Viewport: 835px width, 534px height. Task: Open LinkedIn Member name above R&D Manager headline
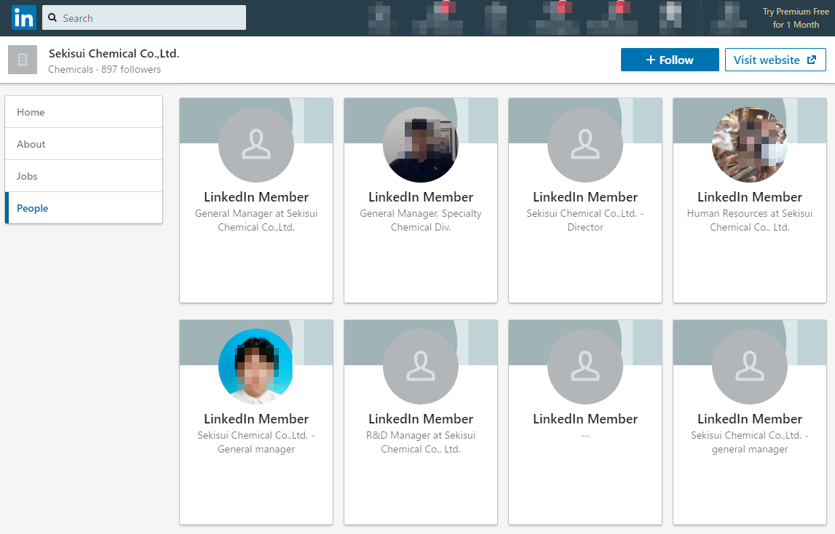[421, 419]
